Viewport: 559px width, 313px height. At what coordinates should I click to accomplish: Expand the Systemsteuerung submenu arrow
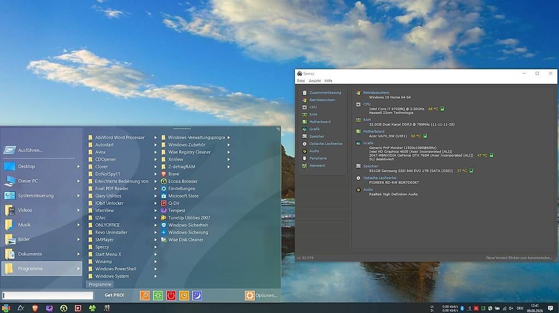pos(79,196)
